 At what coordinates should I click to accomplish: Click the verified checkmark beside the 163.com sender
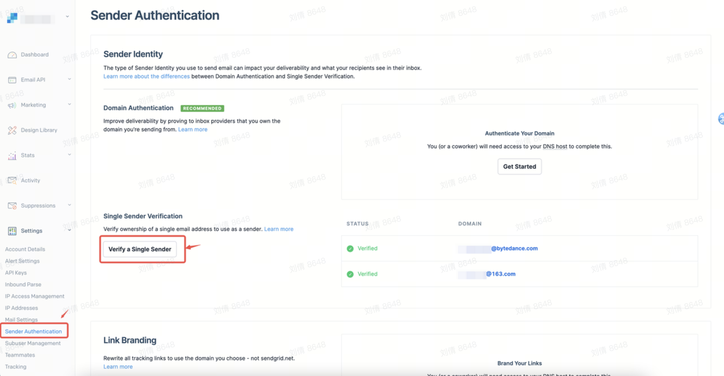pos(350,274)
